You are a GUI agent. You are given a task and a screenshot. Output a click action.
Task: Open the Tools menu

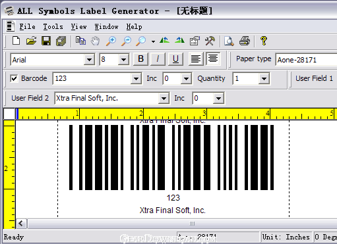click(53, 27)
